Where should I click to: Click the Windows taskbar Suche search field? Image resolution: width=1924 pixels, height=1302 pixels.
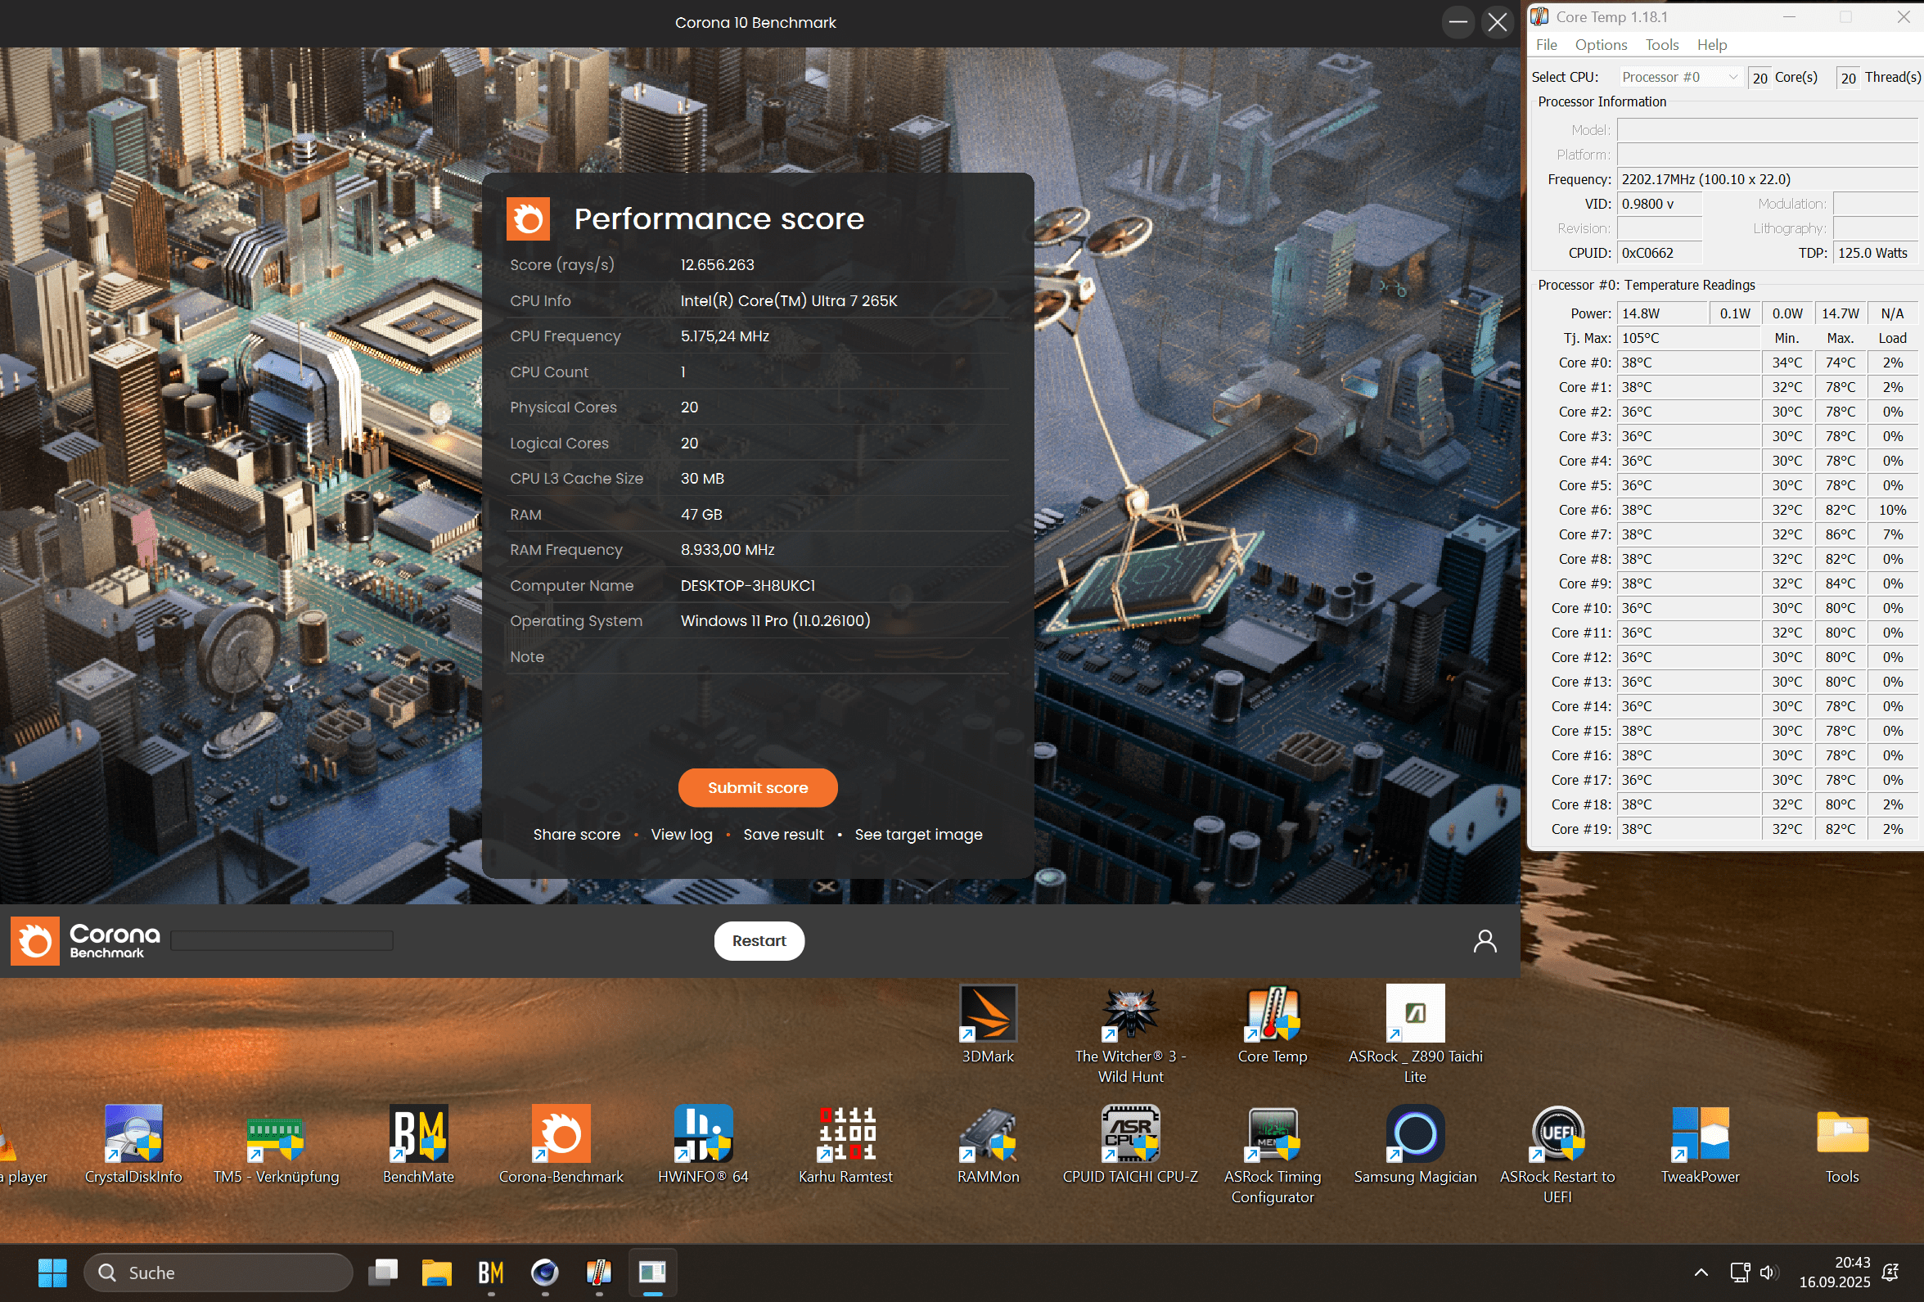pyautogui.click(x=219, y=1273)
